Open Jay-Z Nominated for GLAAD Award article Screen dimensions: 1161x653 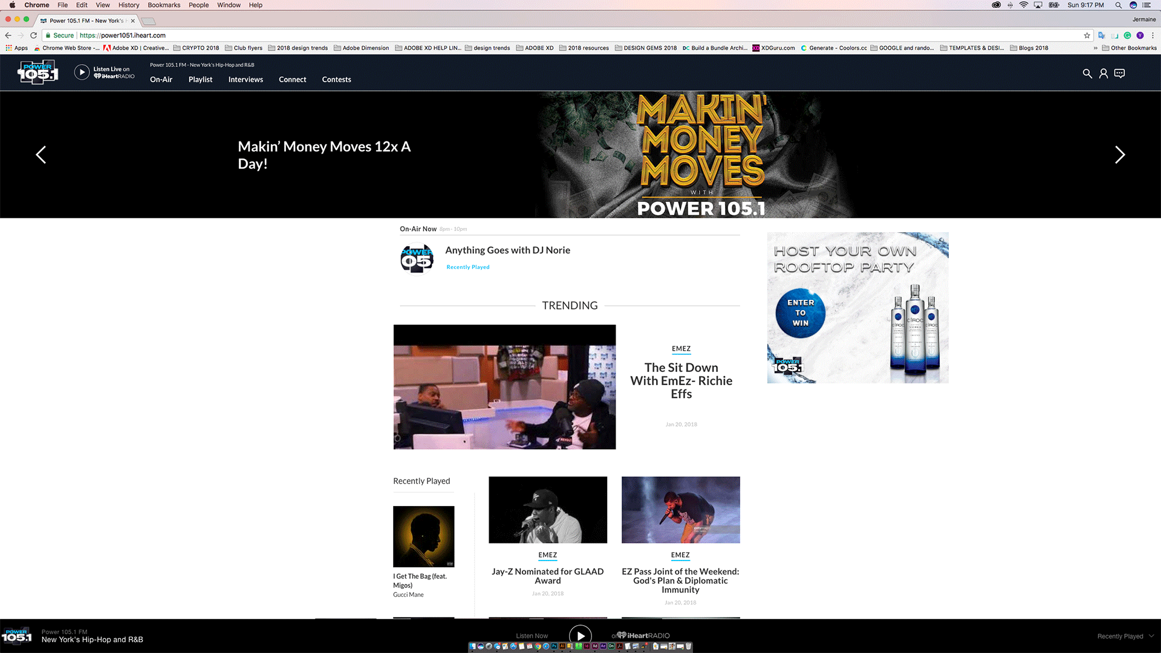548,576
